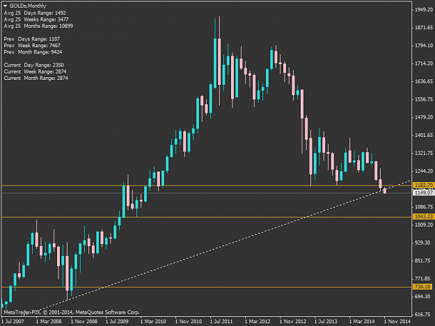The height and width of the screenshot is (326, 435).
Task: Click the '1 Jul 2007' date label
Action: [x=13, y=321]
